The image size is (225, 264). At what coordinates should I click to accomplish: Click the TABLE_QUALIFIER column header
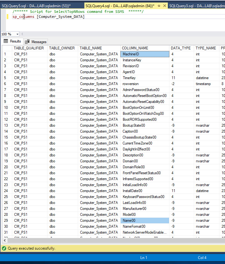(x=29, y=48)
